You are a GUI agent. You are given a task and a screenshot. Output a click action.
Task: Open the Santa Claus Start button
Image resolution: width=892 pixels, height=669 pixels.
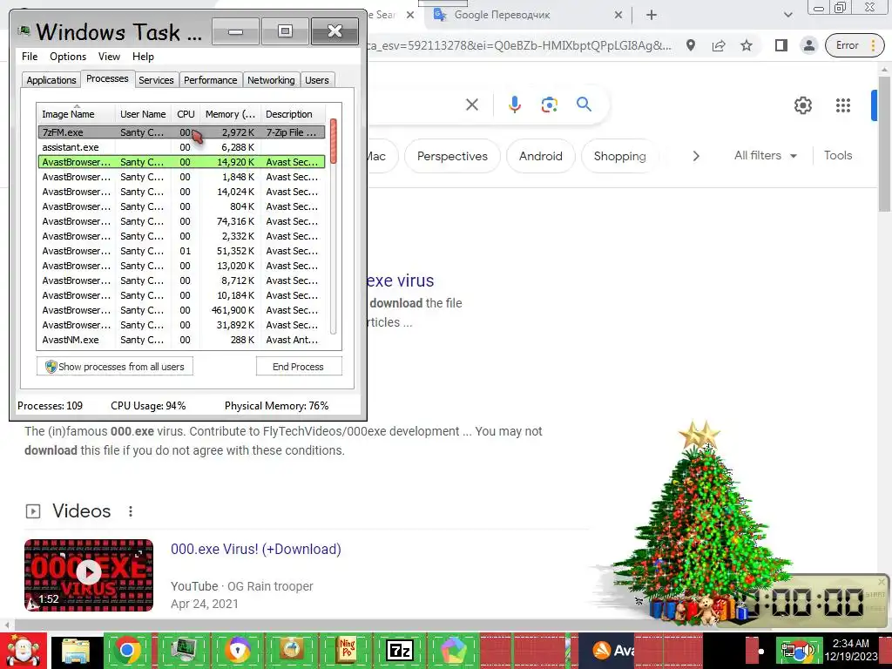[x=23, y=651]
